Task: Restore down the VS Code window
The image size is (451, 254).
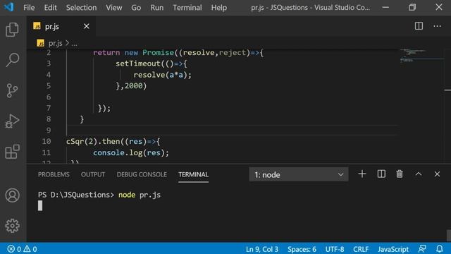Action: (x=412, y=7)
